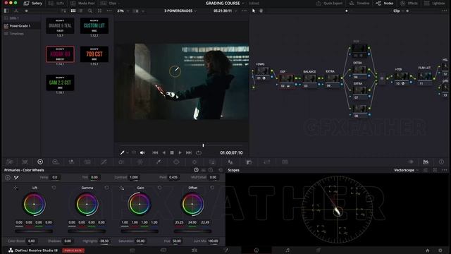Open the Deliver page rocket icon

click(x=319, y=250)
